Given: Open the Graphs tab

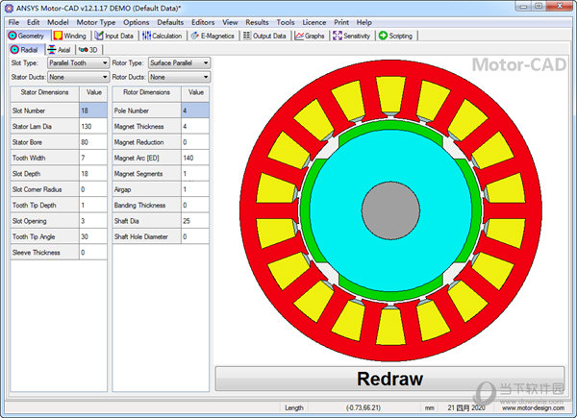Looking at the screenshot, I should click(x=310, y=36).
